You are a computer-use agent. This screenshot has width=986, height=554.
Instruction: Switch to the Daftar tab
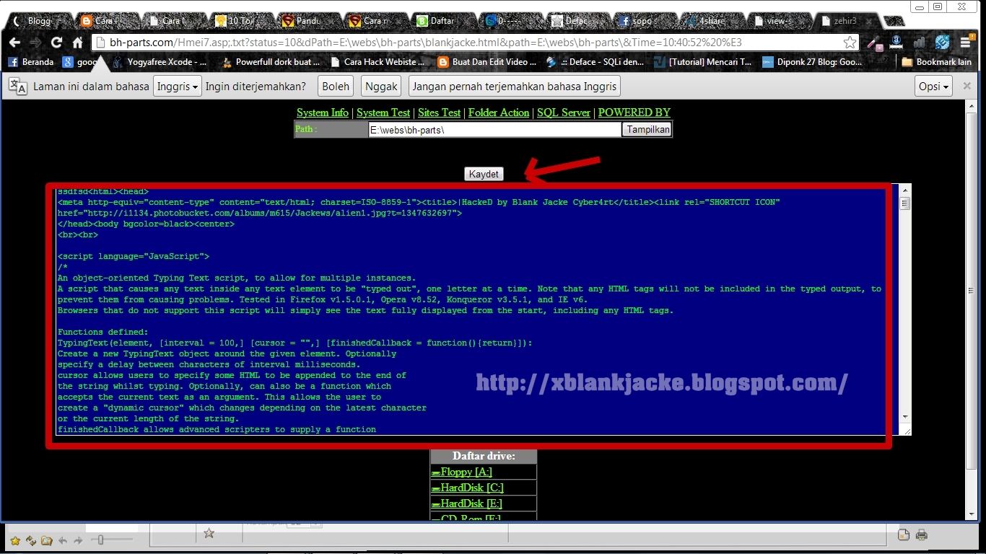coord(440,20)
